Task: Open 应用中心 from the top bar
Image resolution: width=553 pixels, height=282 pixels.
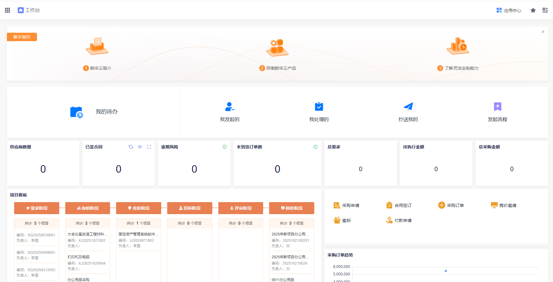Action: point(509,11)
